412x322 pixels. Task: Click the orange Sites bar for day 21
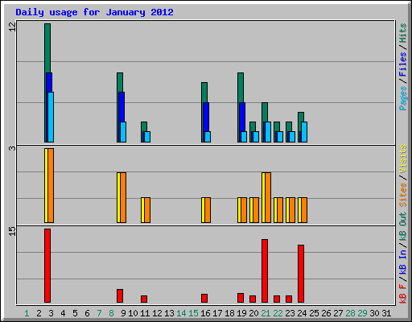tap(268, 197)
